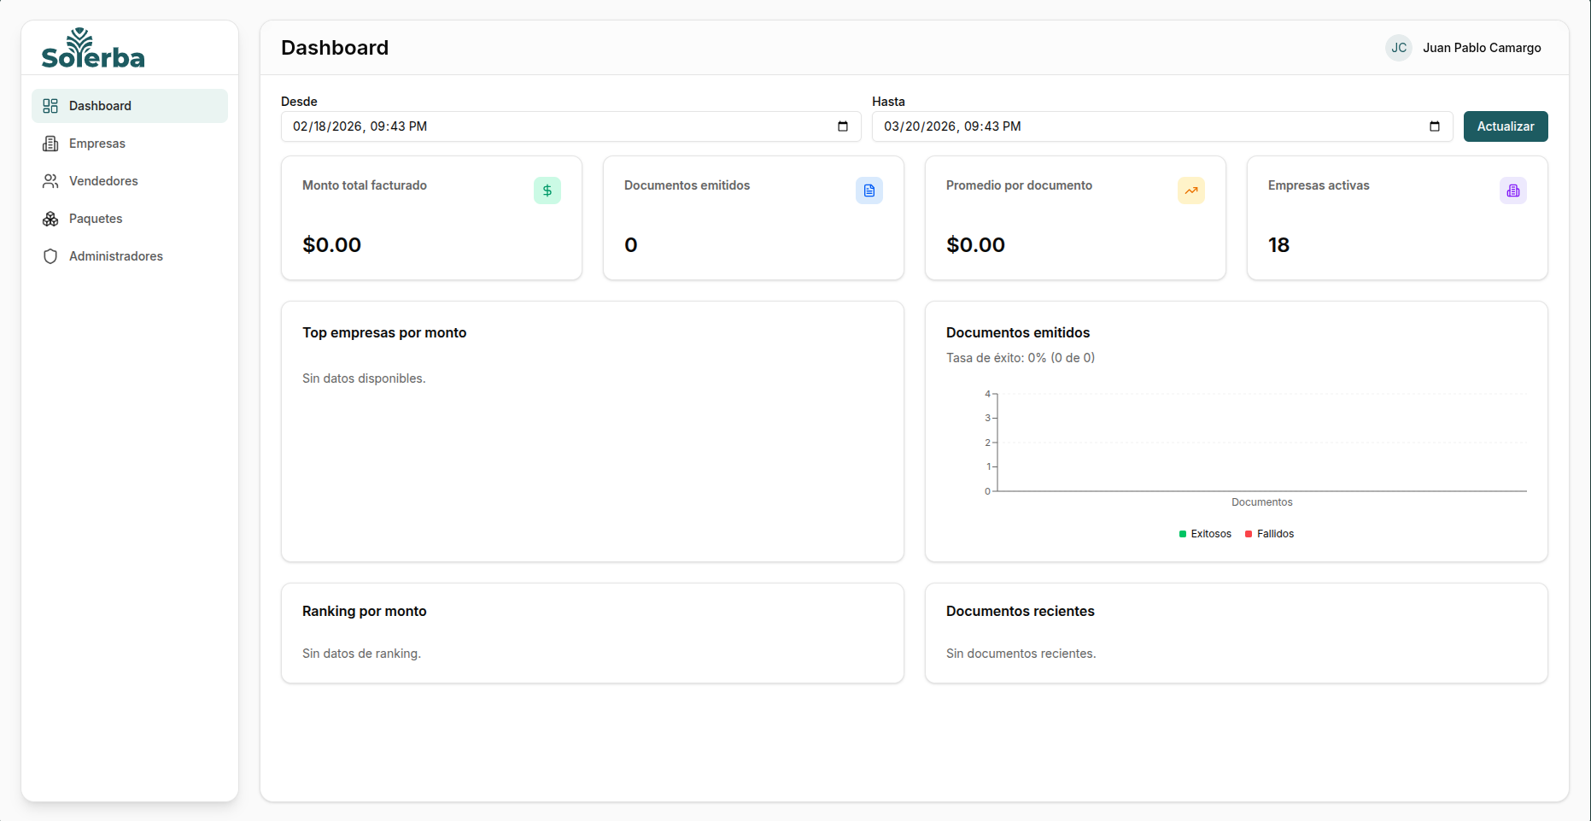Click the Solerba logo in the sidebar
The image size is (1591, 821).
pyautogui.click(x=92, y=49)
